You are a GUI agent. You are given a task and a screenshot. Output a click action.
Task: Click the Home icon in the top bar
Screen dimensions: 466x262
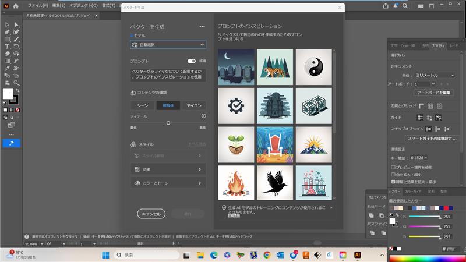[x=16, y=6]
